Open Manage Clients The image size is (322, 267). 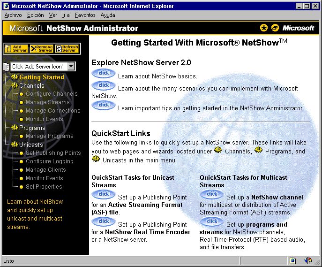(46, 170)
